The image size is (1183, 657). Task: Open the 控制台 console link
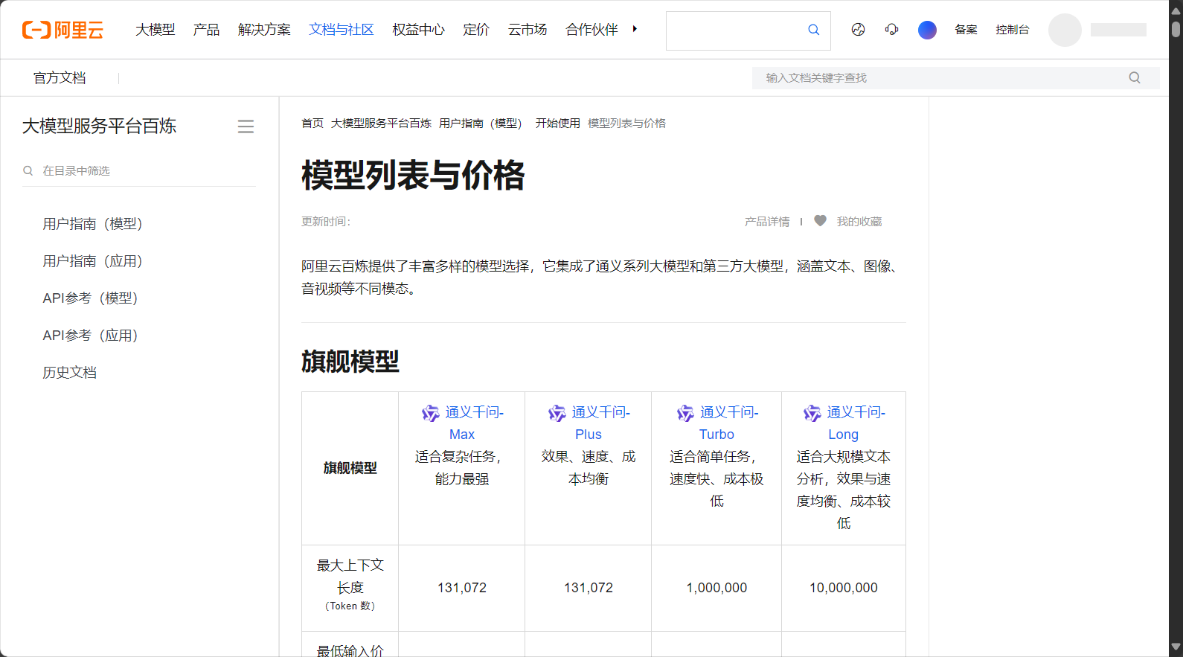pyautogui.click(x=1013, y=30)
